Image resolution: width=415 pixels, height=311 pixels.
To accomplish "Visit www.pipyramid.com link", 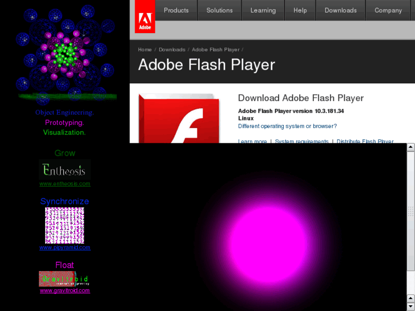I will click(x=65, y=248).
